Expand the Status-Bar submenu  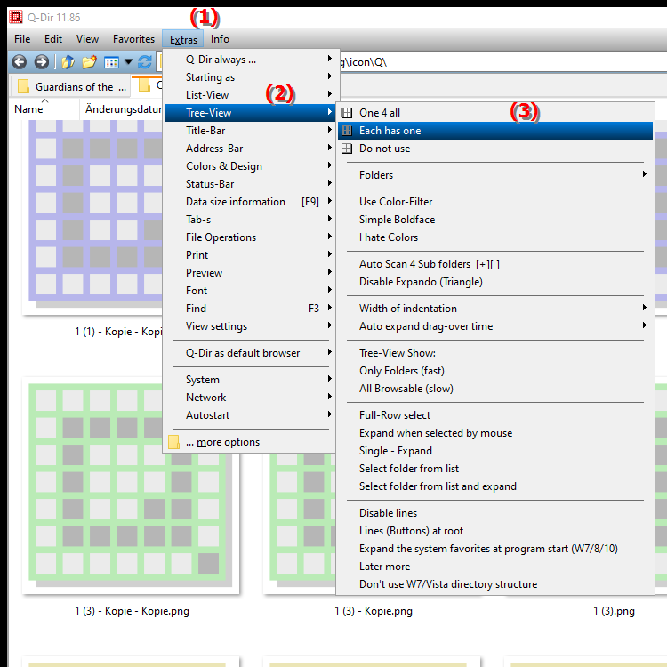tap(250, 184)
